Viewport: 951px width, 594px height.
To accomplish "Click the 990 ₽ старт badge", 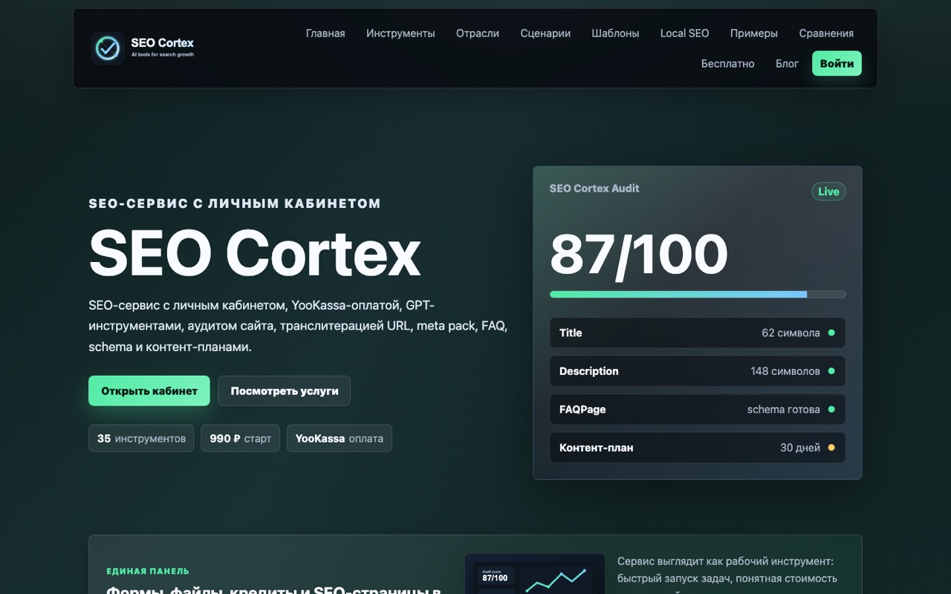I will click(x=240, y=438).
